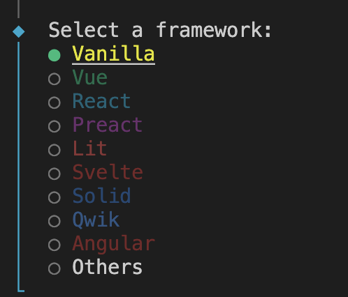Select the filled green Vanilla radio dot
348x297 pixels.
55,55
